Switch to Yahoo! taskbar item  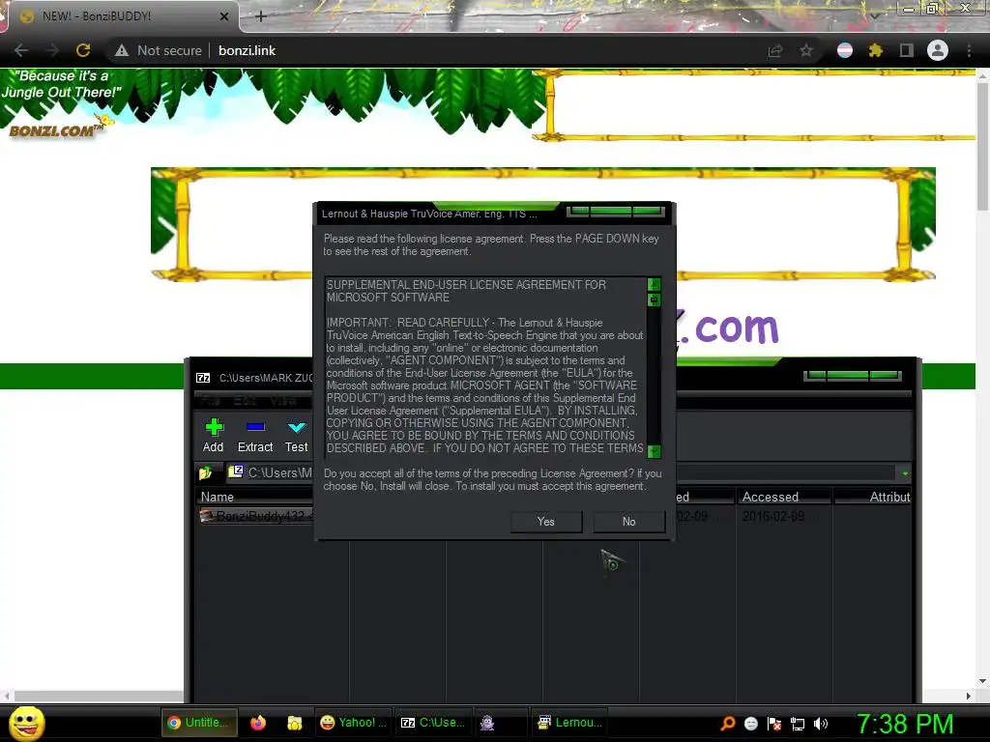(353, 723)
